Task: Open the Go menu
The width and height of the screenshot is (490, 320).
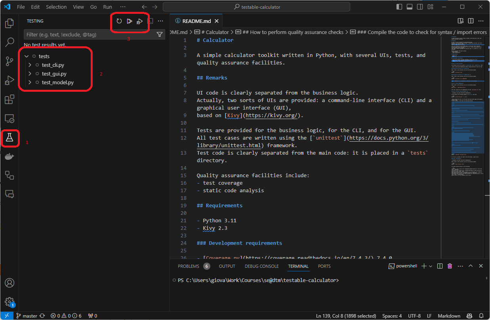Action: pyautogui.click(x=93, y=7)
